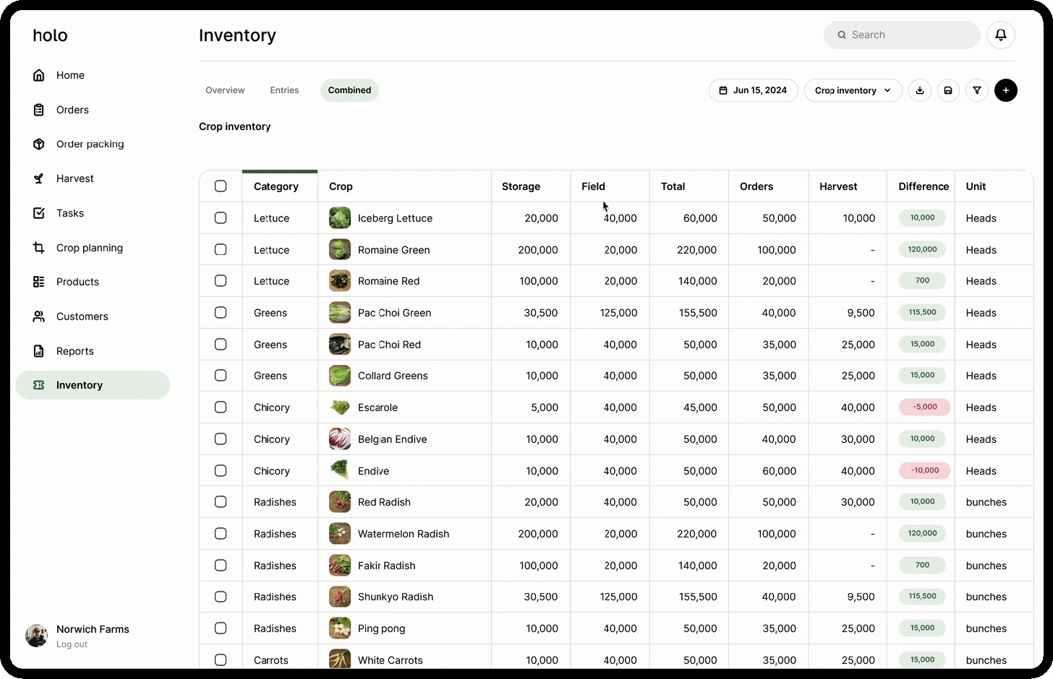Screen dimensions: 1053x679
Task: Click the -10,000 difference badge for Endive
Action: point(924,470)
